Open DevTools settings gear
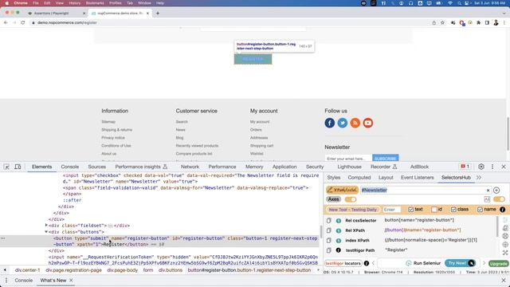 (481, 167)
